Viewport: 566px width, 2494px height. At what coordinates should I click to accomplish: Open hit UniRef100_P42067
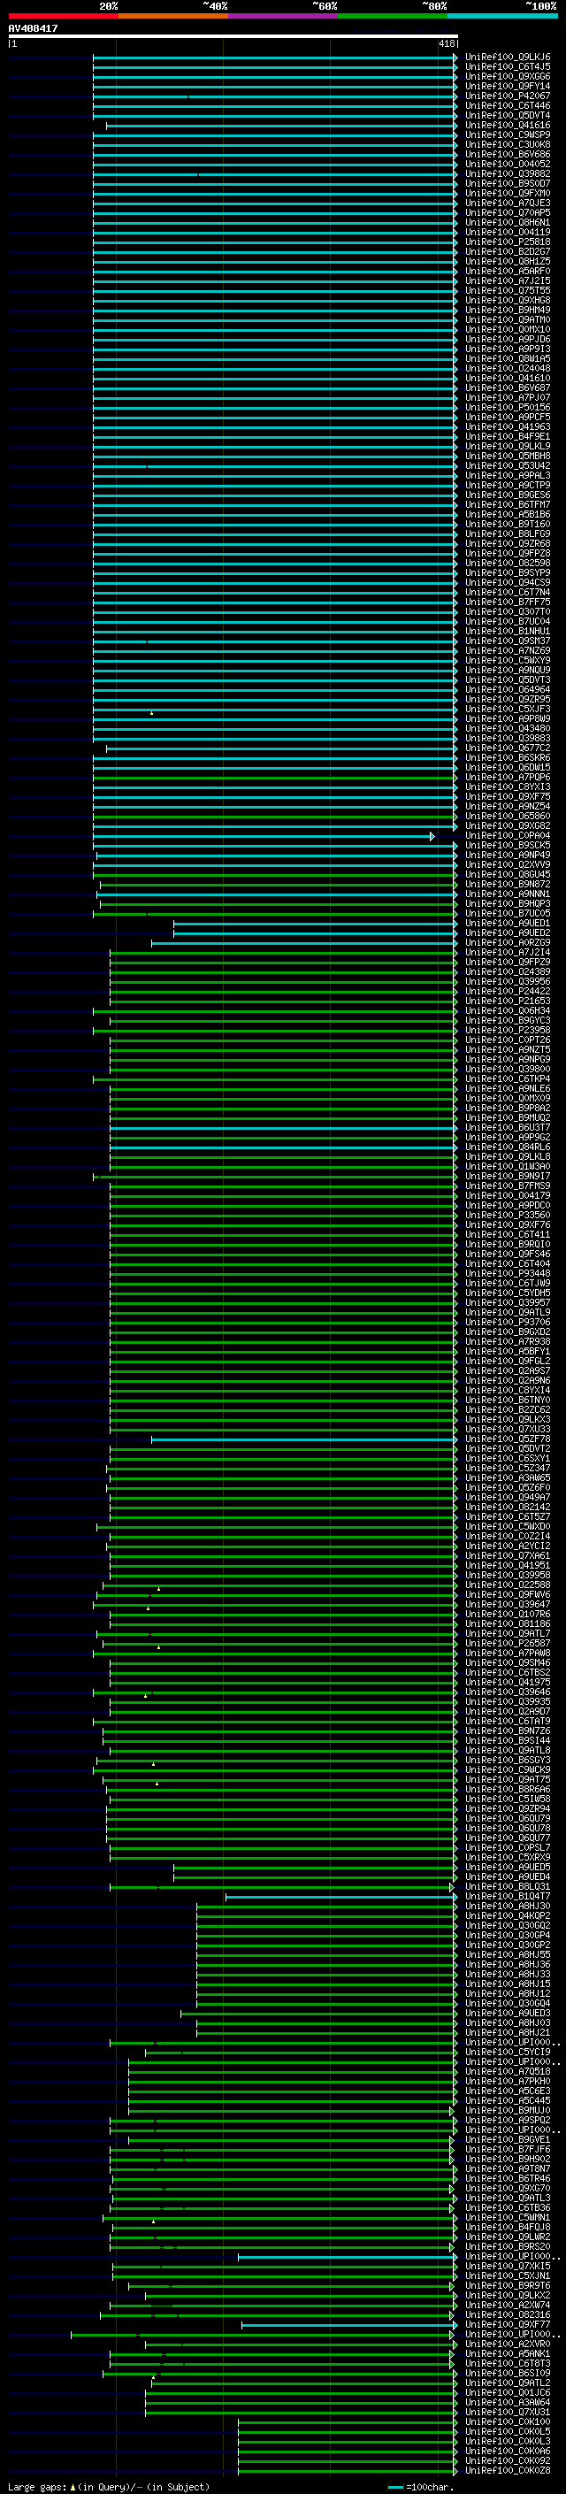coord(508,96)
